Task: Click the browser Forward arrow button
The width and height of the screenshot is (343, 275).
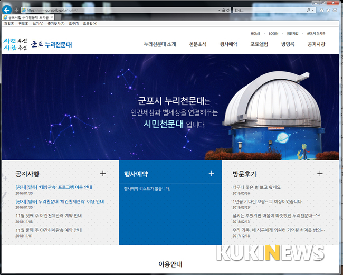Action: tap(16, 10)
